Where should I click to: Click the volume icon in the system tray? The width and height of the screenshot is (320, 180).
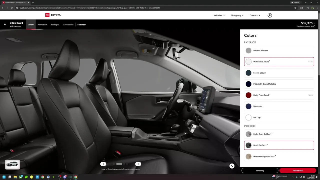coord(304,177)
